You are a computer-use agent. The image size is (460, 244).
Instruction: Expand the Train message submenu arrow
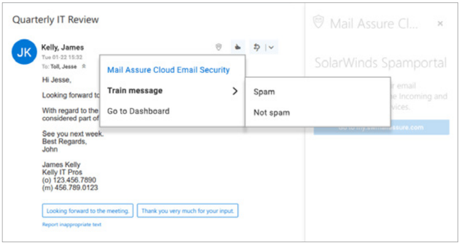(x=235, y=91)
